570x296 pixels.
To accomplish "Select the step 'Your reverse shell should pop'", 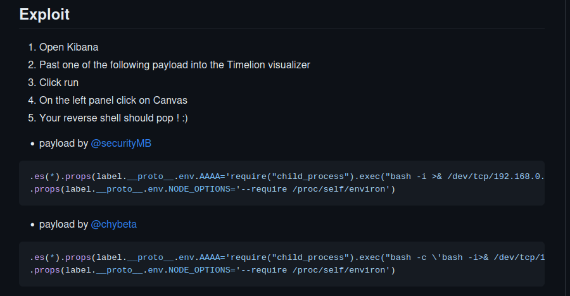I will coord(113,118).
